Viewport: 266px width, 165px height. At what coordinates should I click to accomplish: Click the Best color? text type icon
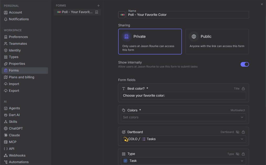pyautogui.click(x=124, y=89)
